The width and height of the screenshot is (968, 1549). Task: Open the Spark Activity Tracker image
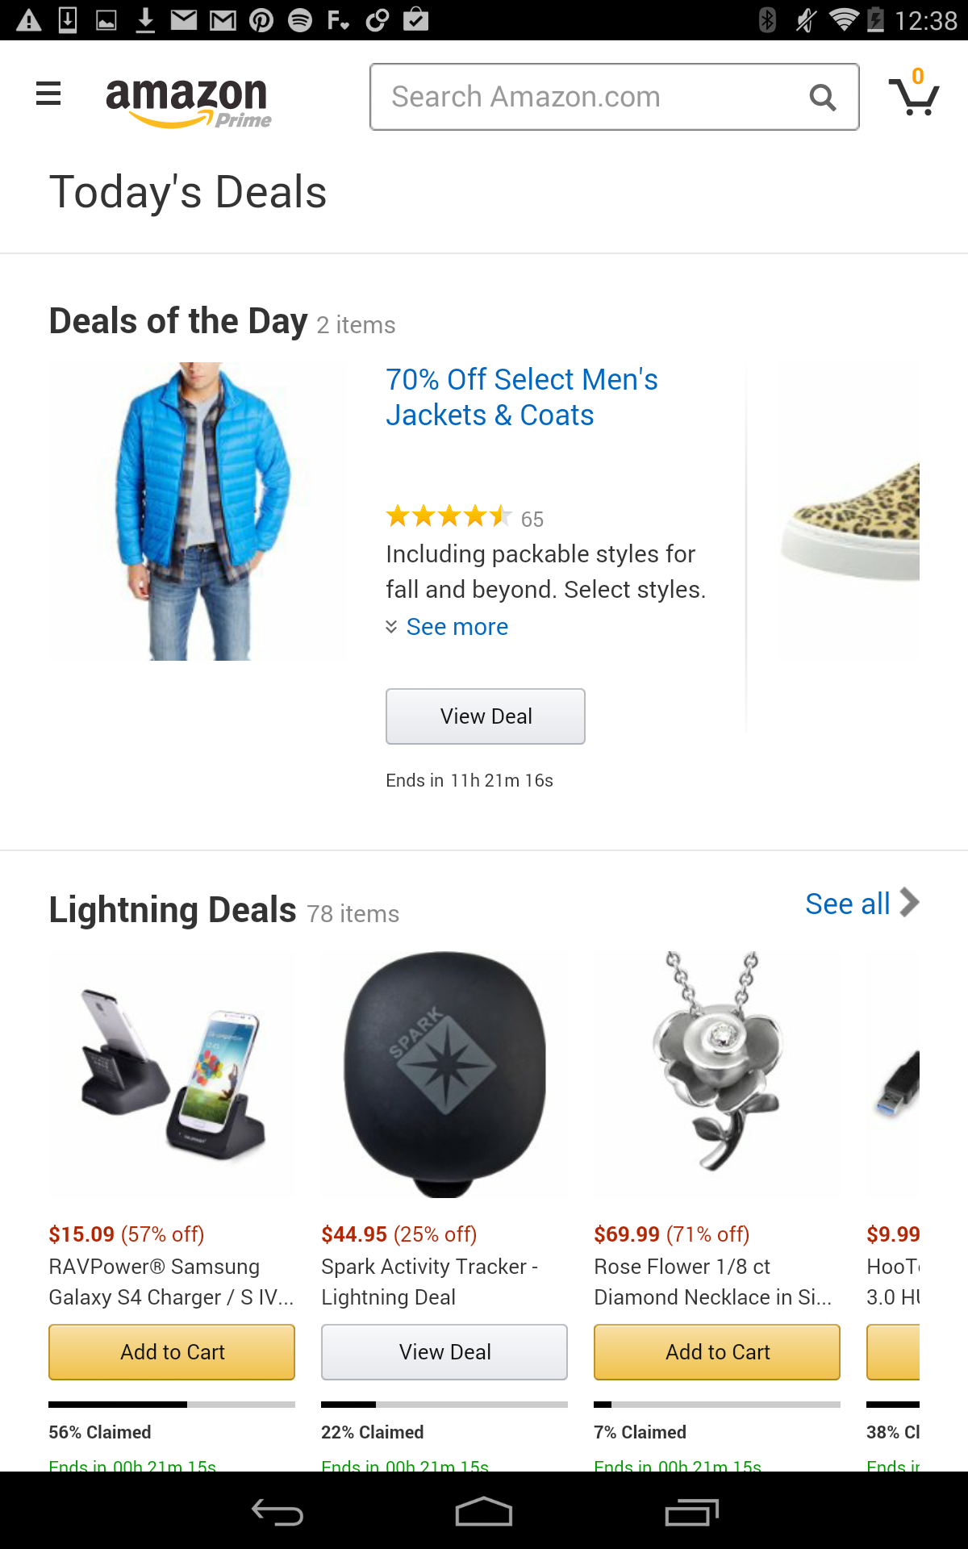pos(444,1074)
